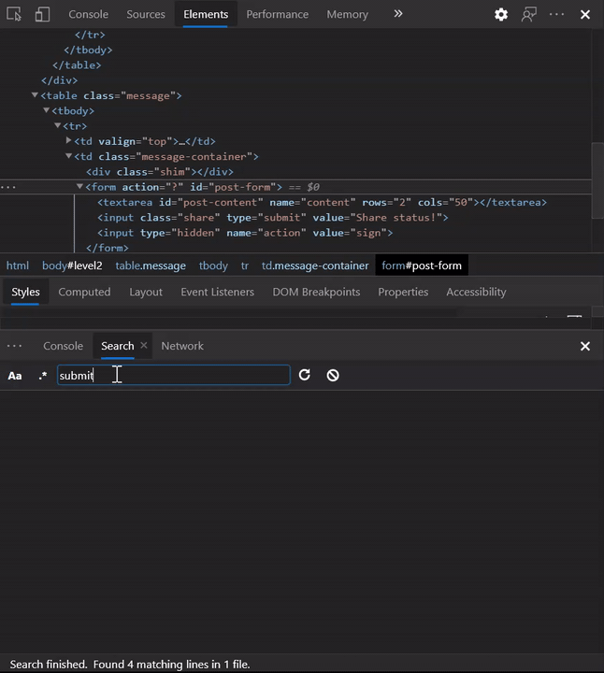Select the Elements tab
Screen dimensions: 604x673
point(206,14)
